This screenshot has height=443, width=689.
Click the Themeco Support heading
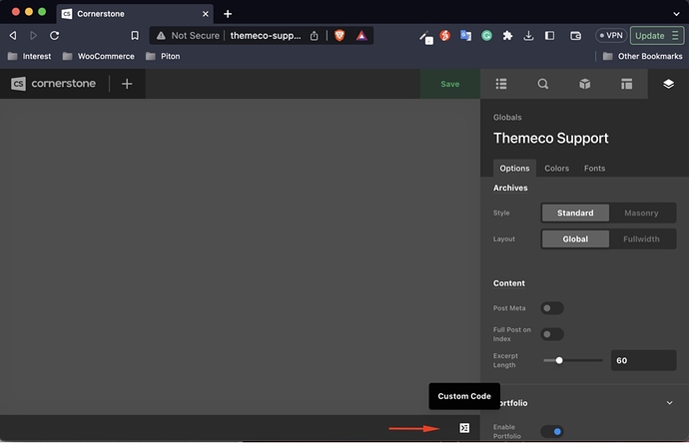[550, 138]
